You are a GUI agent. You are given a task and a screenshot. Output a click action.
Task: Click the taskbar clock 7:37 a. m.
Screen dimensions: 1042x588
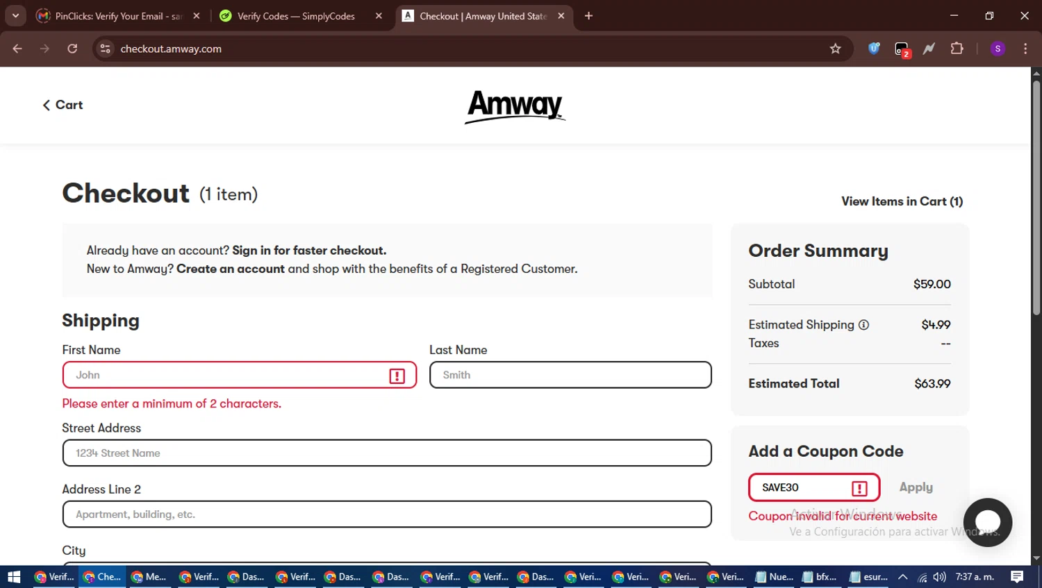click(x=975, y=577)
